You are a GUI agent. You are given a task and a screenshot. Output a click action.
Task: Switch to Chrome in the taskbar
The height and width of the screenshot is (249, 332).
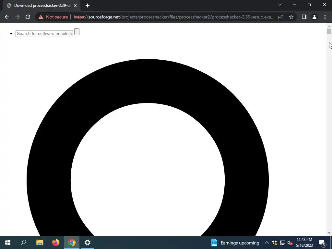point(72,243)
